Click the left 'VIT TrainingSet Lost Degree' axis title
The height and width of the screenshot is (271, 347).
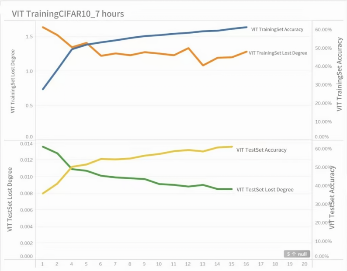point(13,80)
